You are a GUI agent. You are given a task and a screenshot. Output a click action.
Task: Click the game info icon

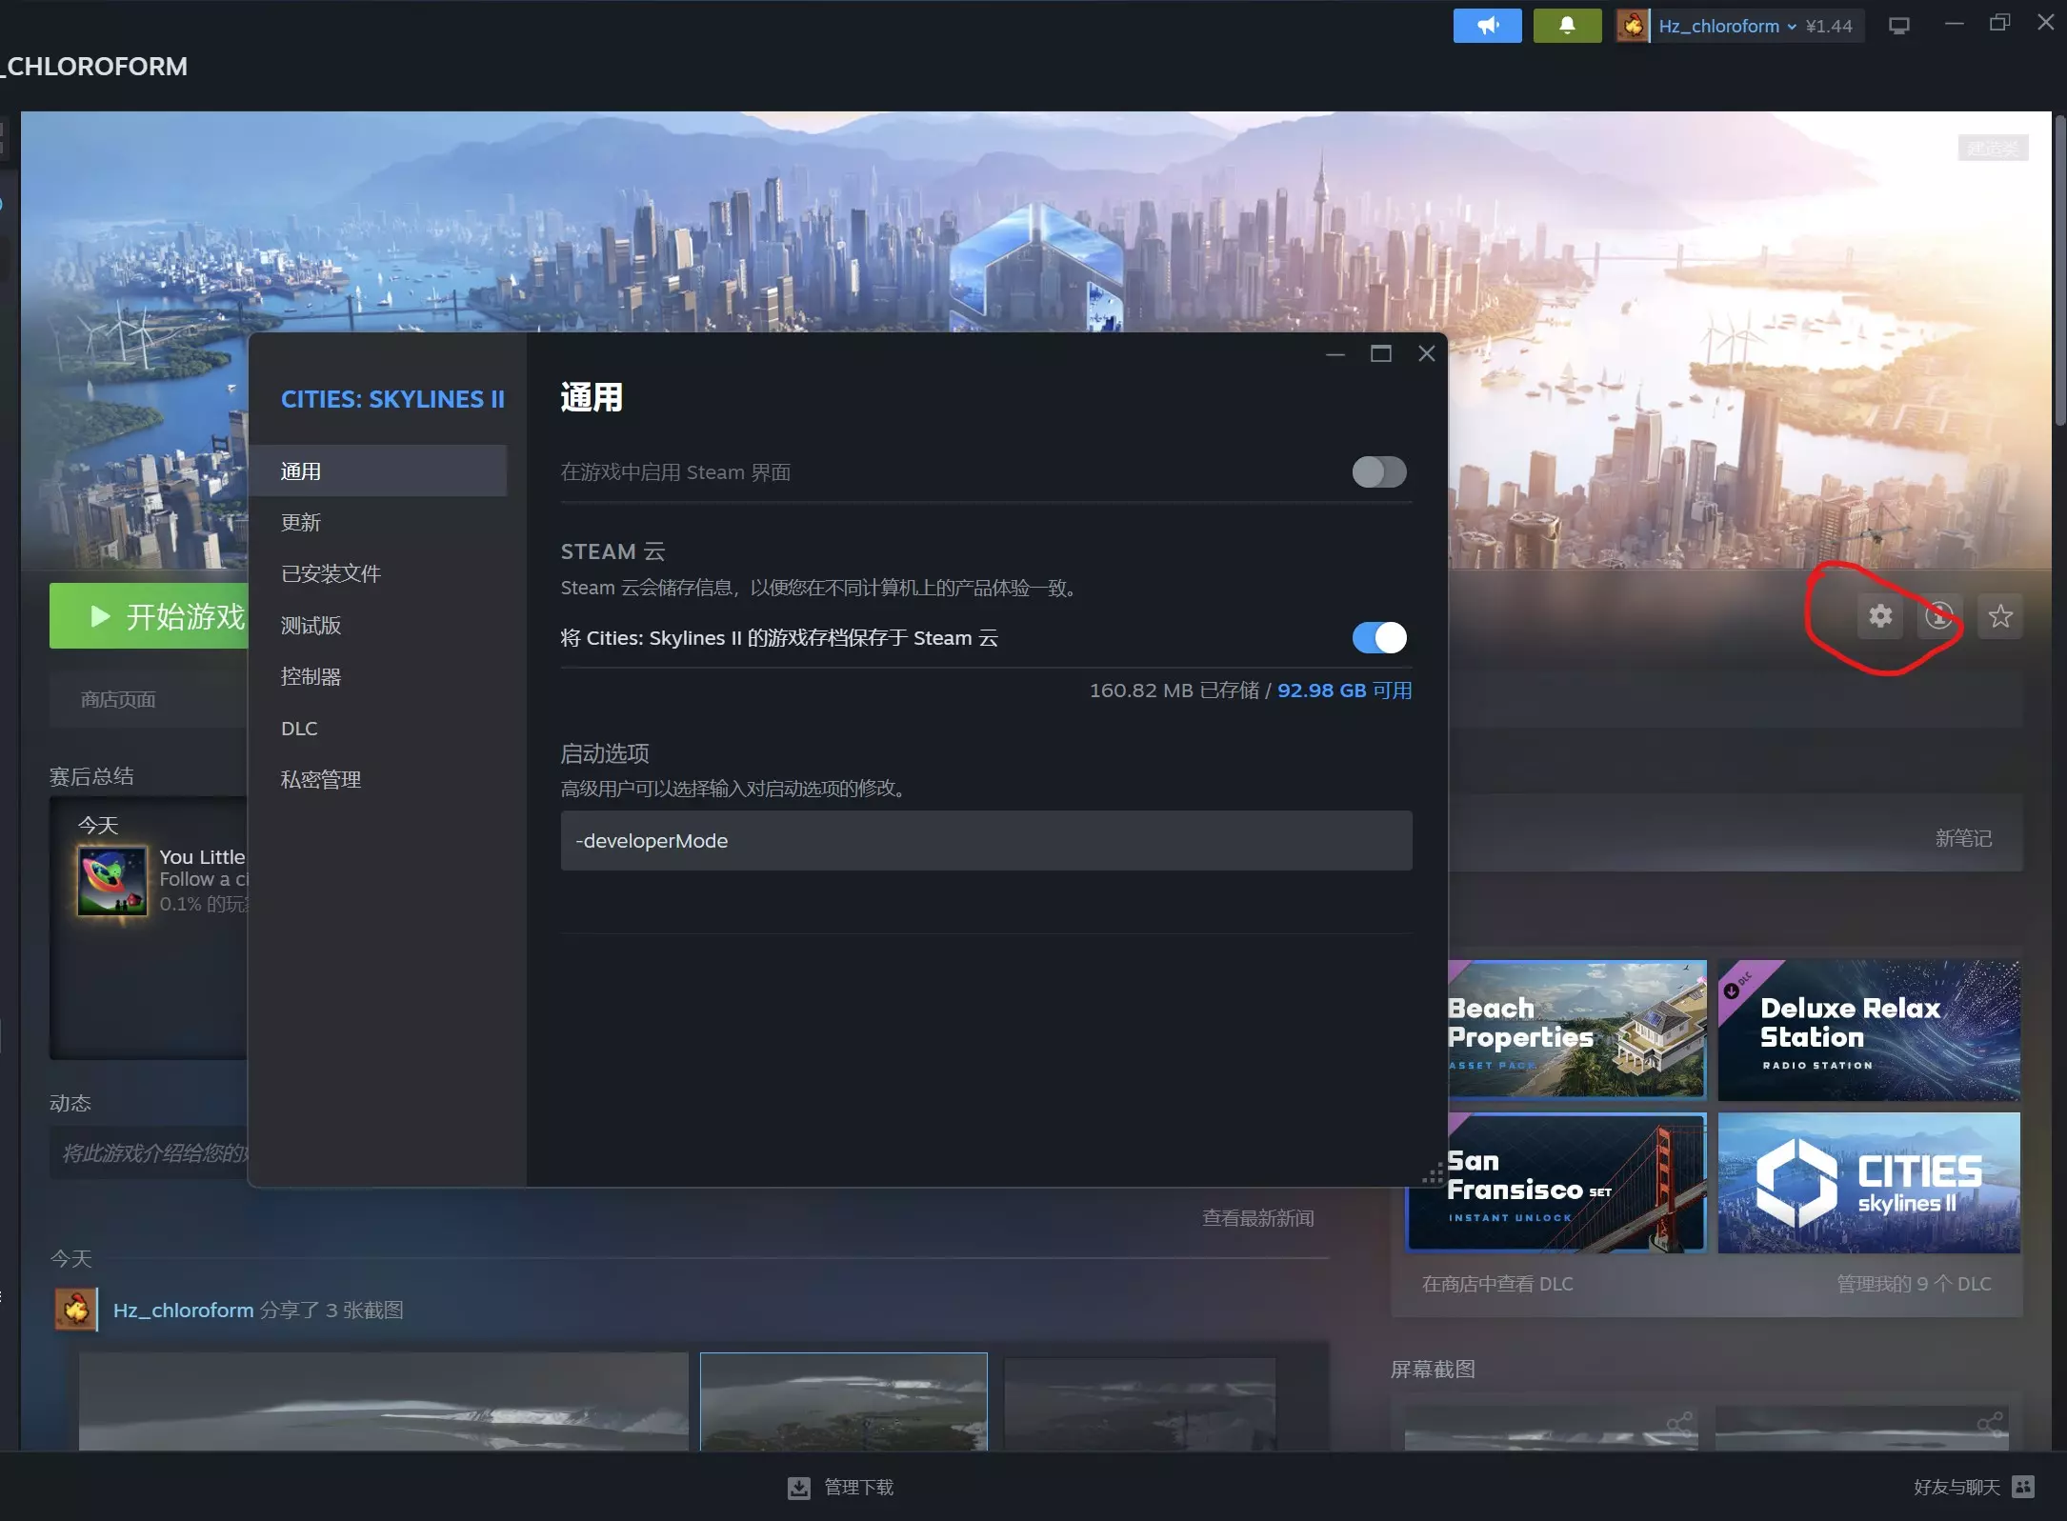pos(1938,616)
